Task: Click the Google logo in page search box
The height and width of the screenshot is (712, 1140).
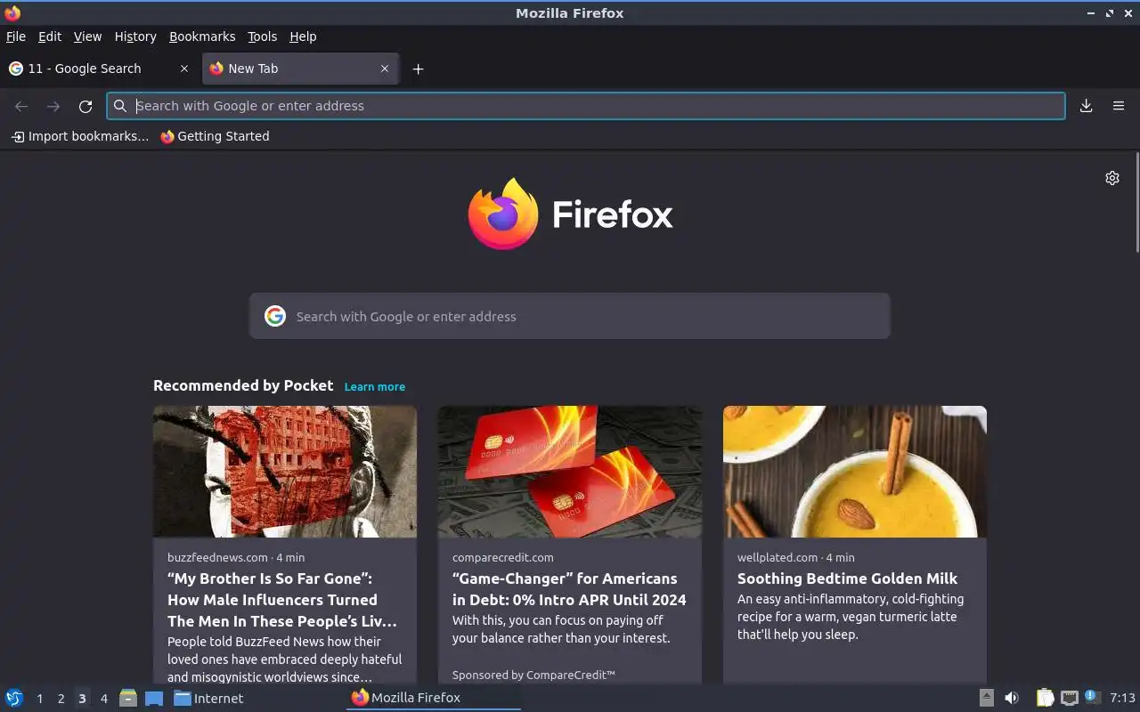Action: point(275,316)
